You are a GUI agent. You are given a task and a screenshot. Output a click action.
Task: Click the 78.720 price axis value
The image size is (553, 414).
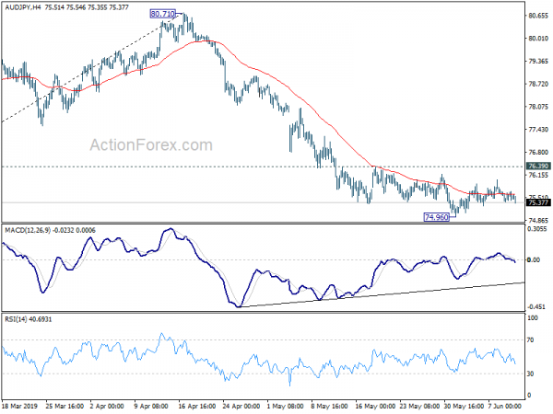pyautogui.click(x=538, y=84)
